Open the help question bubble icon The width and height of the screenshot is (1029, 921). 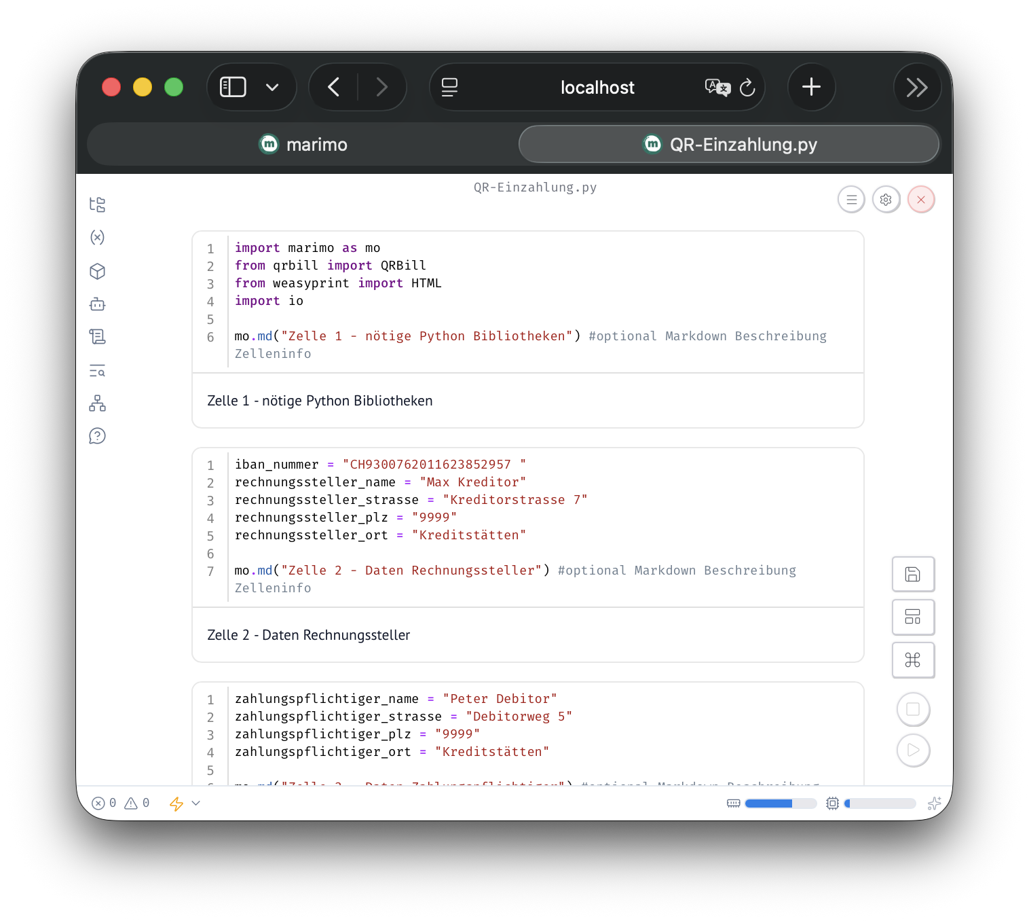[98, 436]
